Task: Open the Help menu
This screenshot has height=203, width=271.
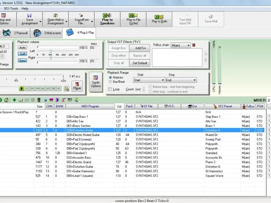Action: (25, 8)
